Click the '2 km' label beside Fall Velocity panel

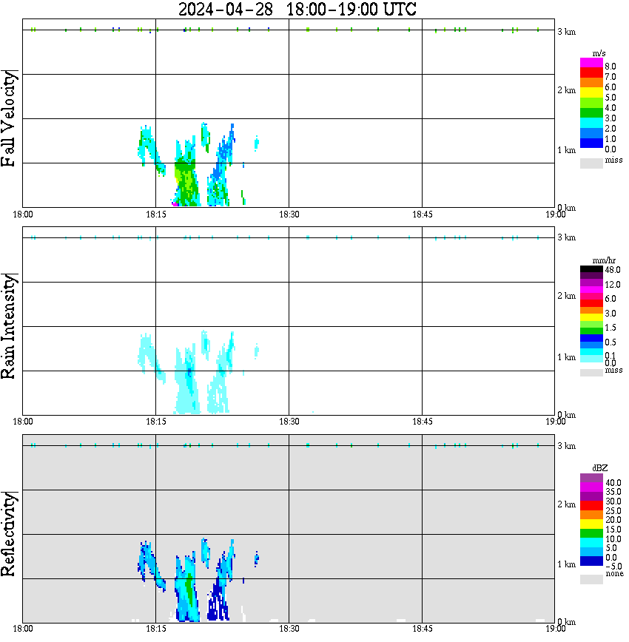pos(566,90)
